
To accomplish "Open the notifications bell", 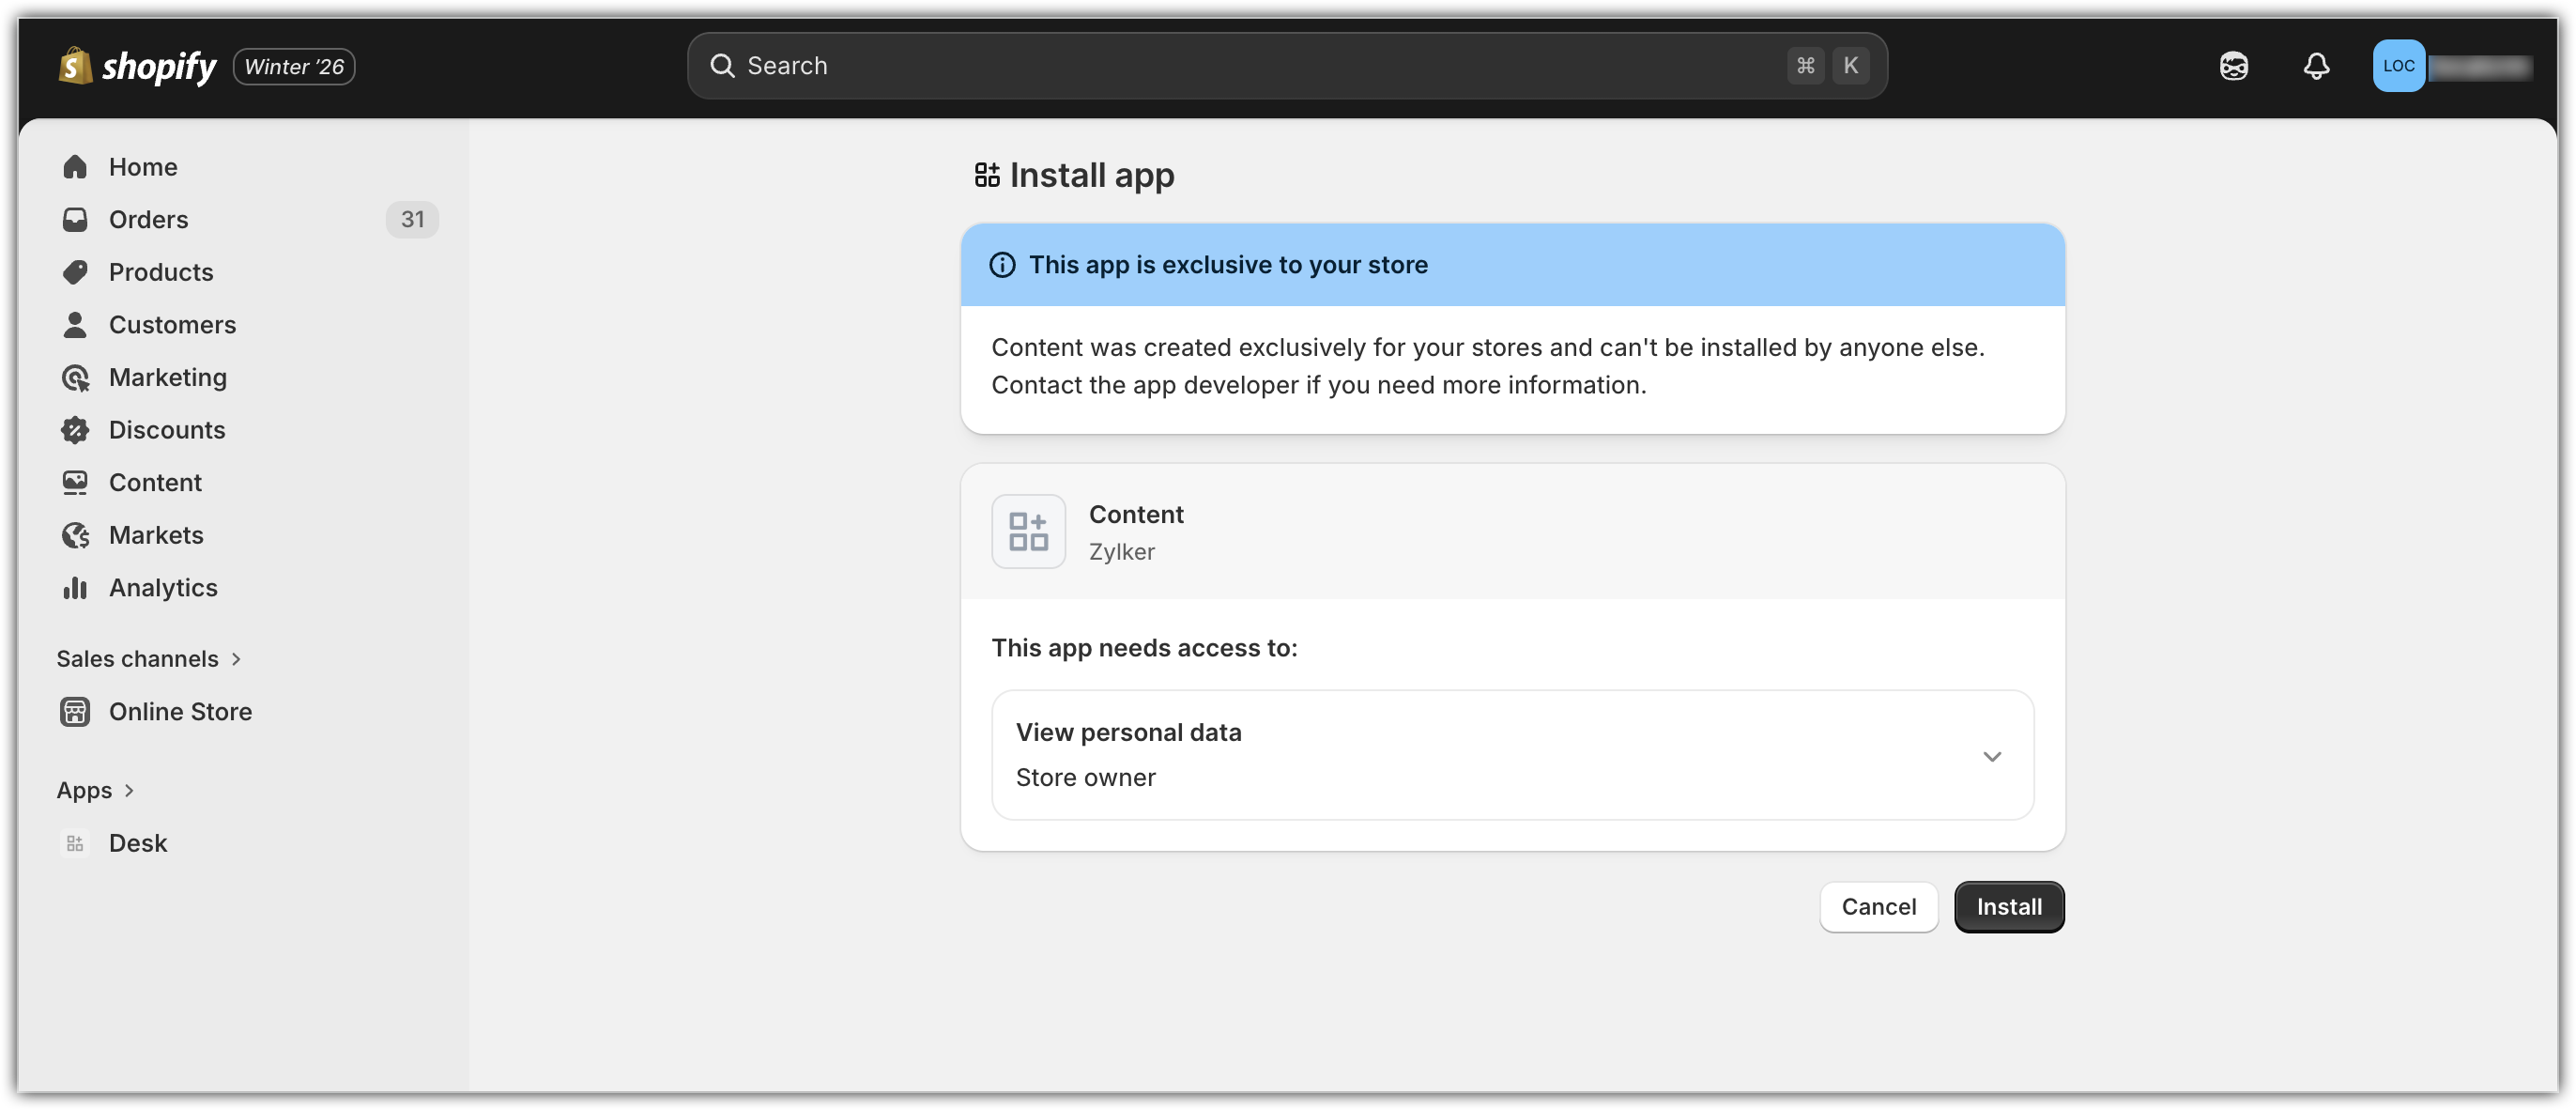I will 2316,66.
